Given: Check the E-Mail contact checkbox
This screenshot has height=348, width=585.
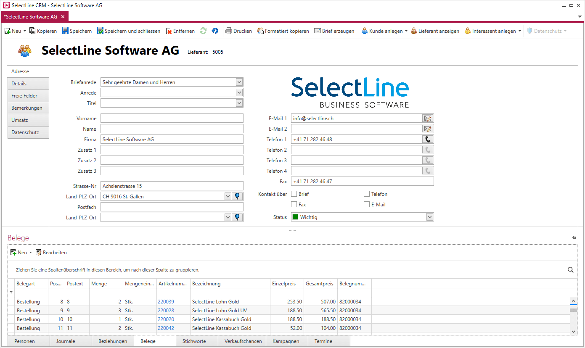Looking at the screenshot, I should coord(367,205).
